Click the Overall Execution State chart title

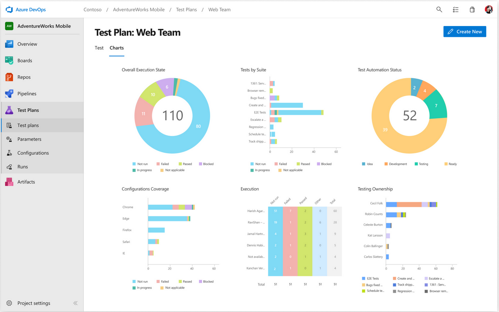pyautogui.click(x=143, y=70)
